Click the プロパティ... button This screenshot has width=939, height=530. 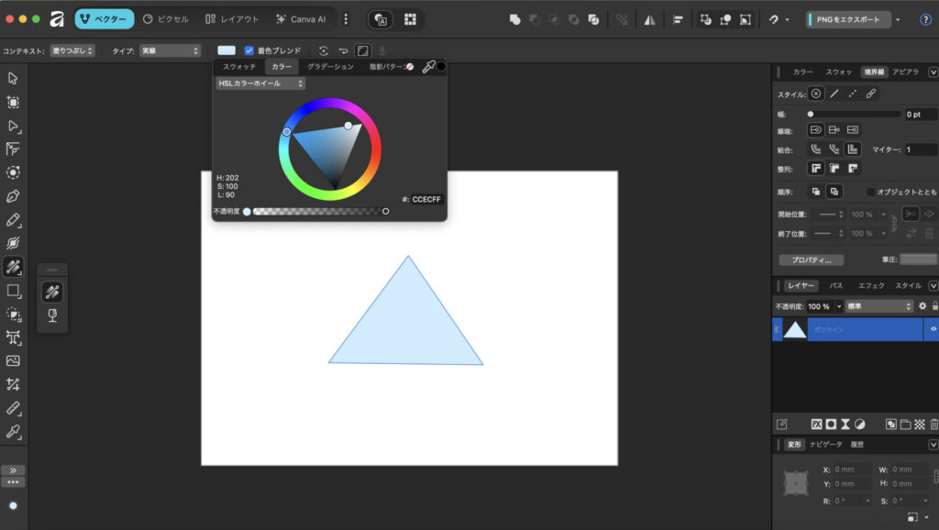tap(811, 259)
